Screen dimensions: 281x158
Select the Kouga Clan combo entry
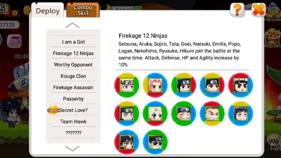tap(73, 76)
